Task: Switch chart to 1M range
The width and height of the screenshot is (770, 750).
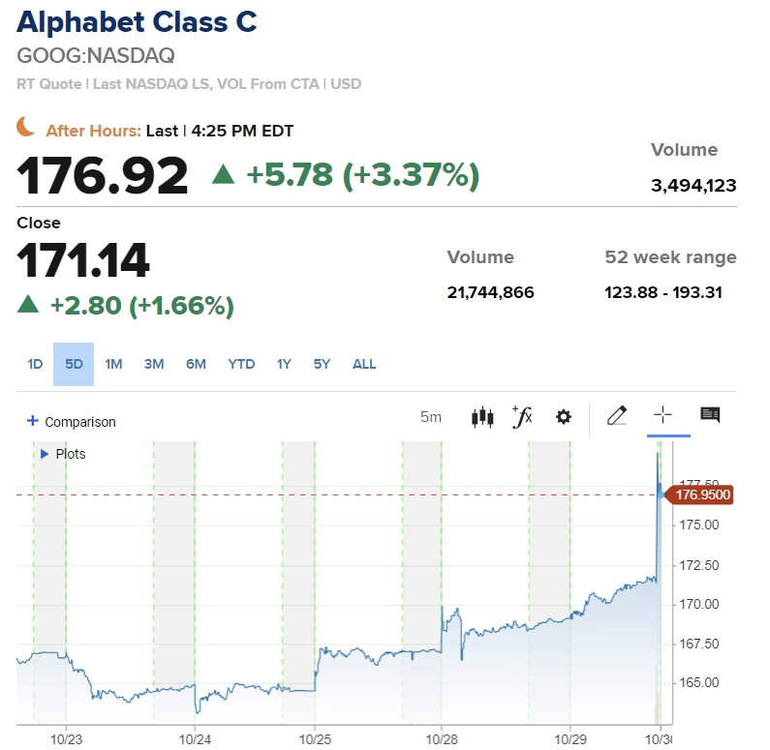Action: pyautogui.click(x=113, y=364)
